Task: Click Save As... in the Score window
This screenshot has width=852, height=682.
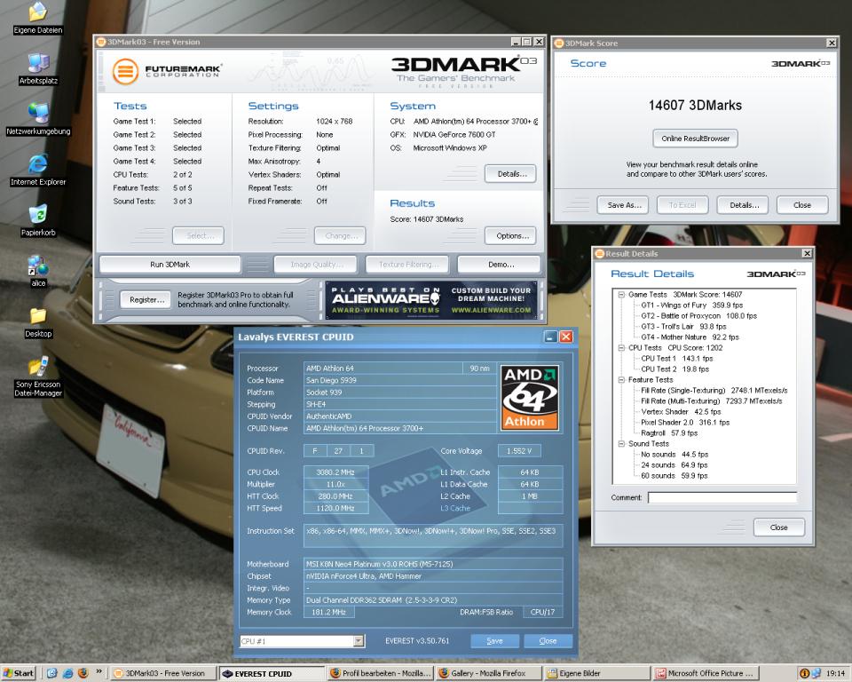Action: (623, 205)
